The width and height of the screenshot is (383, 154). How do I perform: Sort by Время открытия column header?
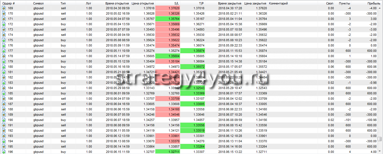click(117, 3)
